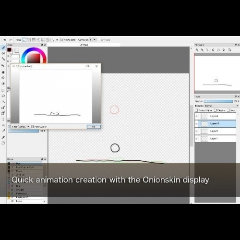Click the Snap off icon in top bar
Image resolution: width=240 pixels, height=240 pixels.
24,40
